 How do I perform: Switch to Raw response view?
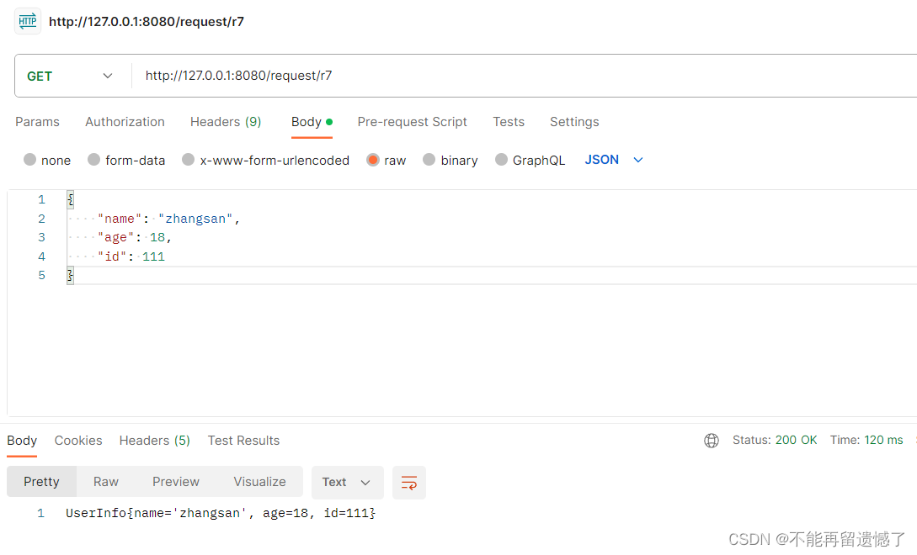(106, 482)
